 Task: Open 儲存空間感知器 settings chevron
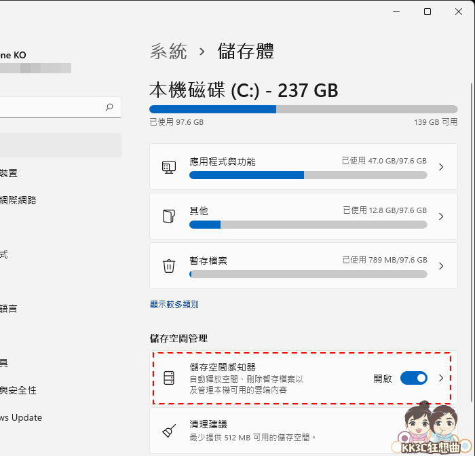point(441,378)
